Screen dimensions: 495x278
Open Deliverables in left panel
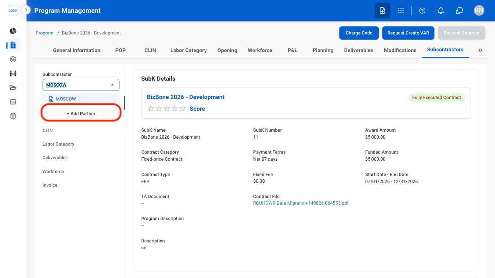click(x=55, y=158)
